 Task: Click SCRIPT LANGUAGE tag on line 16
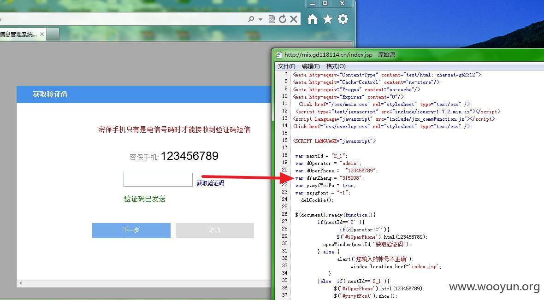tap(334, 141)
